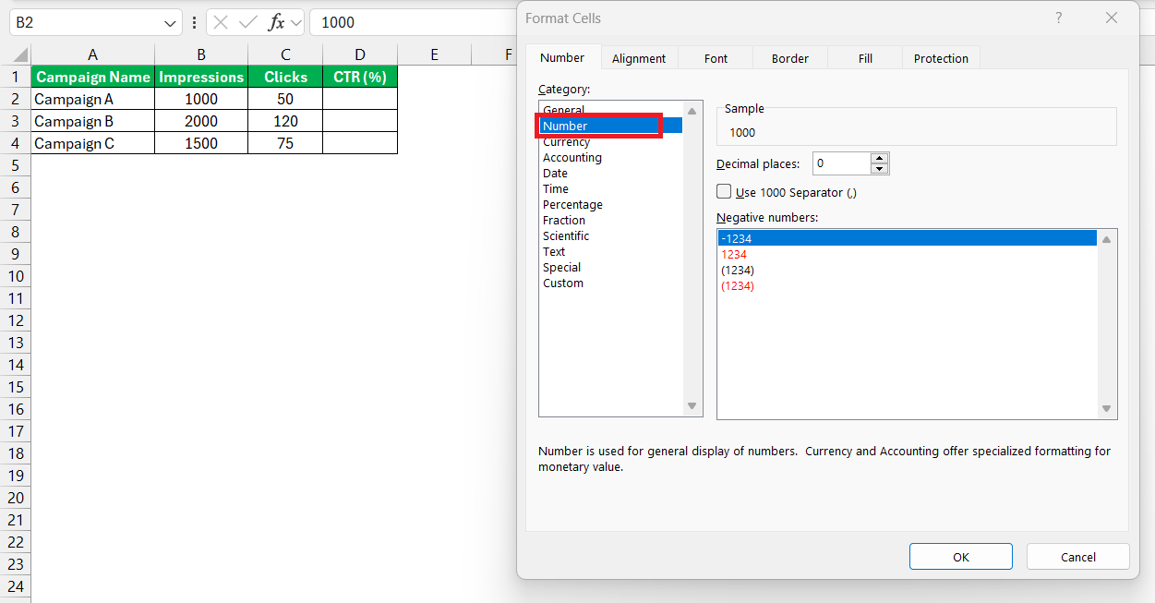Switch to the Protection tab
The height and width of the screenshot is (603, 1155).
(941, 58)
